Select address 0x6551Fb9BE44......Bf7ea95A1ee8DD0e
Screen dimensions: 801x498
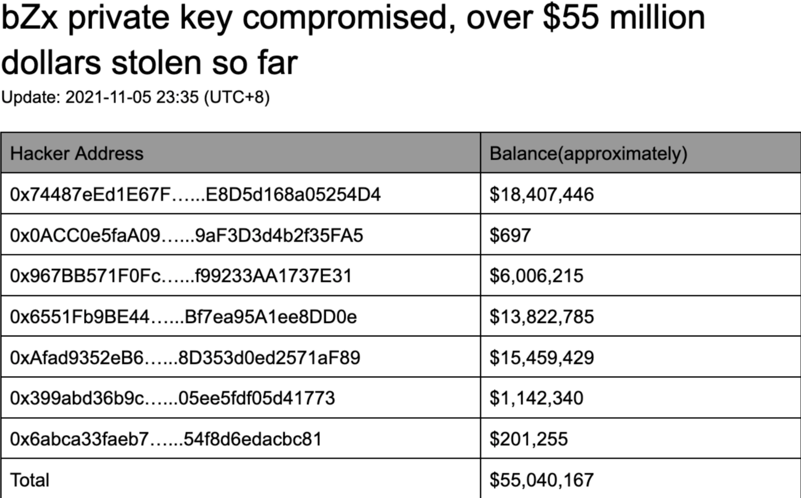tap(184, 317)
